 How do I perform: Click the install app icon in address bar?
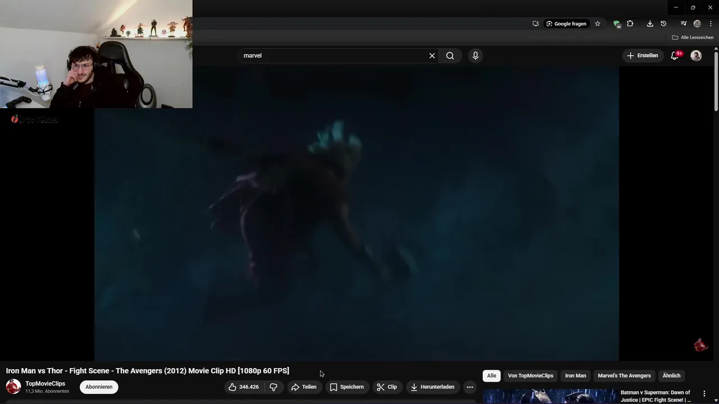pos(535,24)
